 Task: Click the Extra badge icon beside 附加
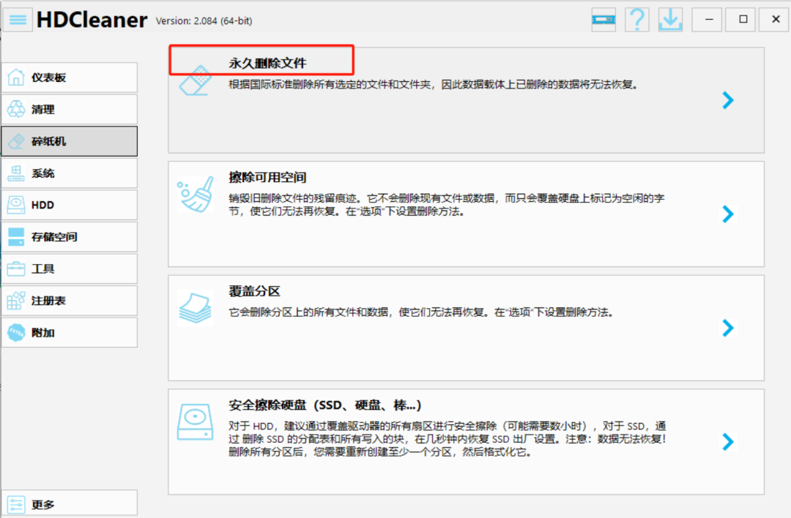pos(16,333)
